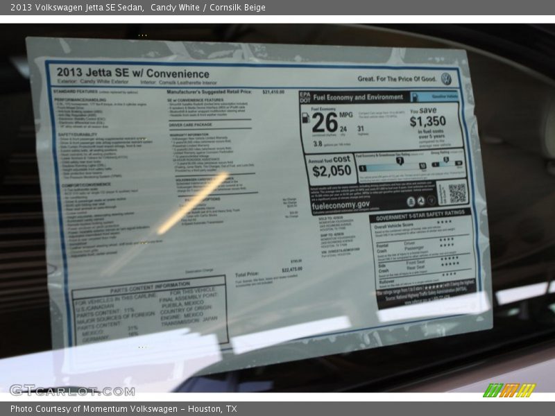555x416 pixels.
Task: Click the 'PARTS CONTENT INFORMATION' heading
Action: pyautogui.click(x=150, y=287)
